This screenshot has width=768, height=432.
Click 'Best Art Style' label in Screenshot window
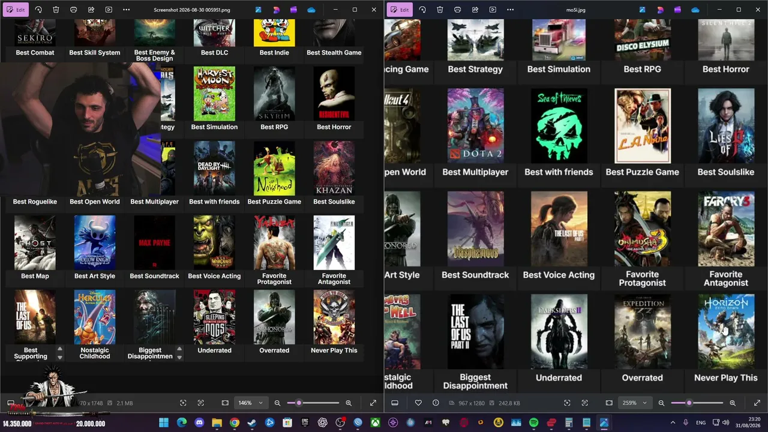(x=95, y=276)
